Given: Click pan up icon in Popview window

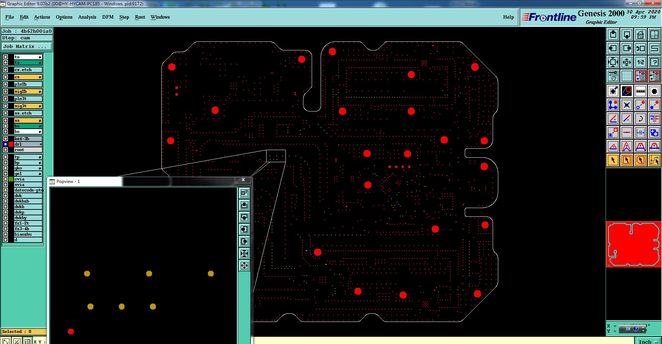Looking at the screenshot, I should (244, 205).
